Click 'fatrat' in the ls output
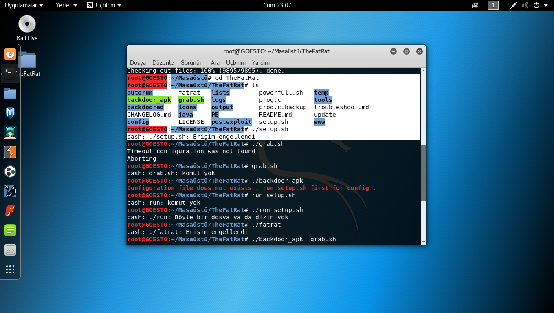 [x=189, y=93]
